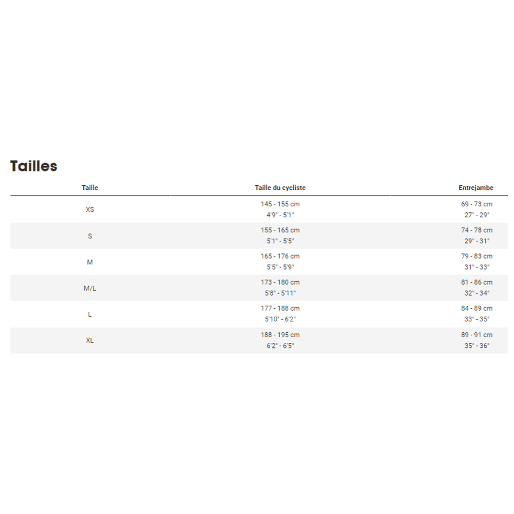
Task: Click the 84 - 89 cm inseam value
Action: click(x=477, y=308)
